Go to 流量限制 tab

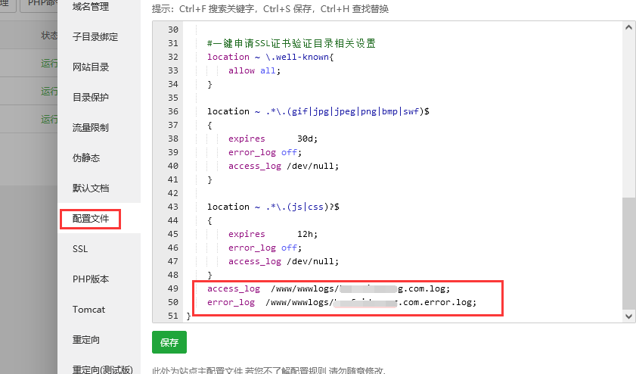coord(91,128)
